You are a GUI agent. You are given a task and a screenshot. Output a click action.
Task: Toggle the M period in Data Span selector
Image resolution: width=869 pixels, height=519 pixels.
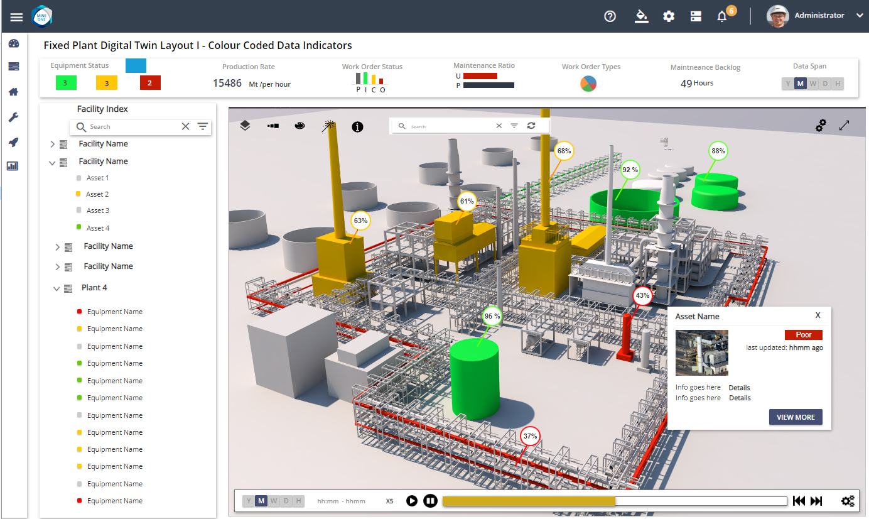800,83
